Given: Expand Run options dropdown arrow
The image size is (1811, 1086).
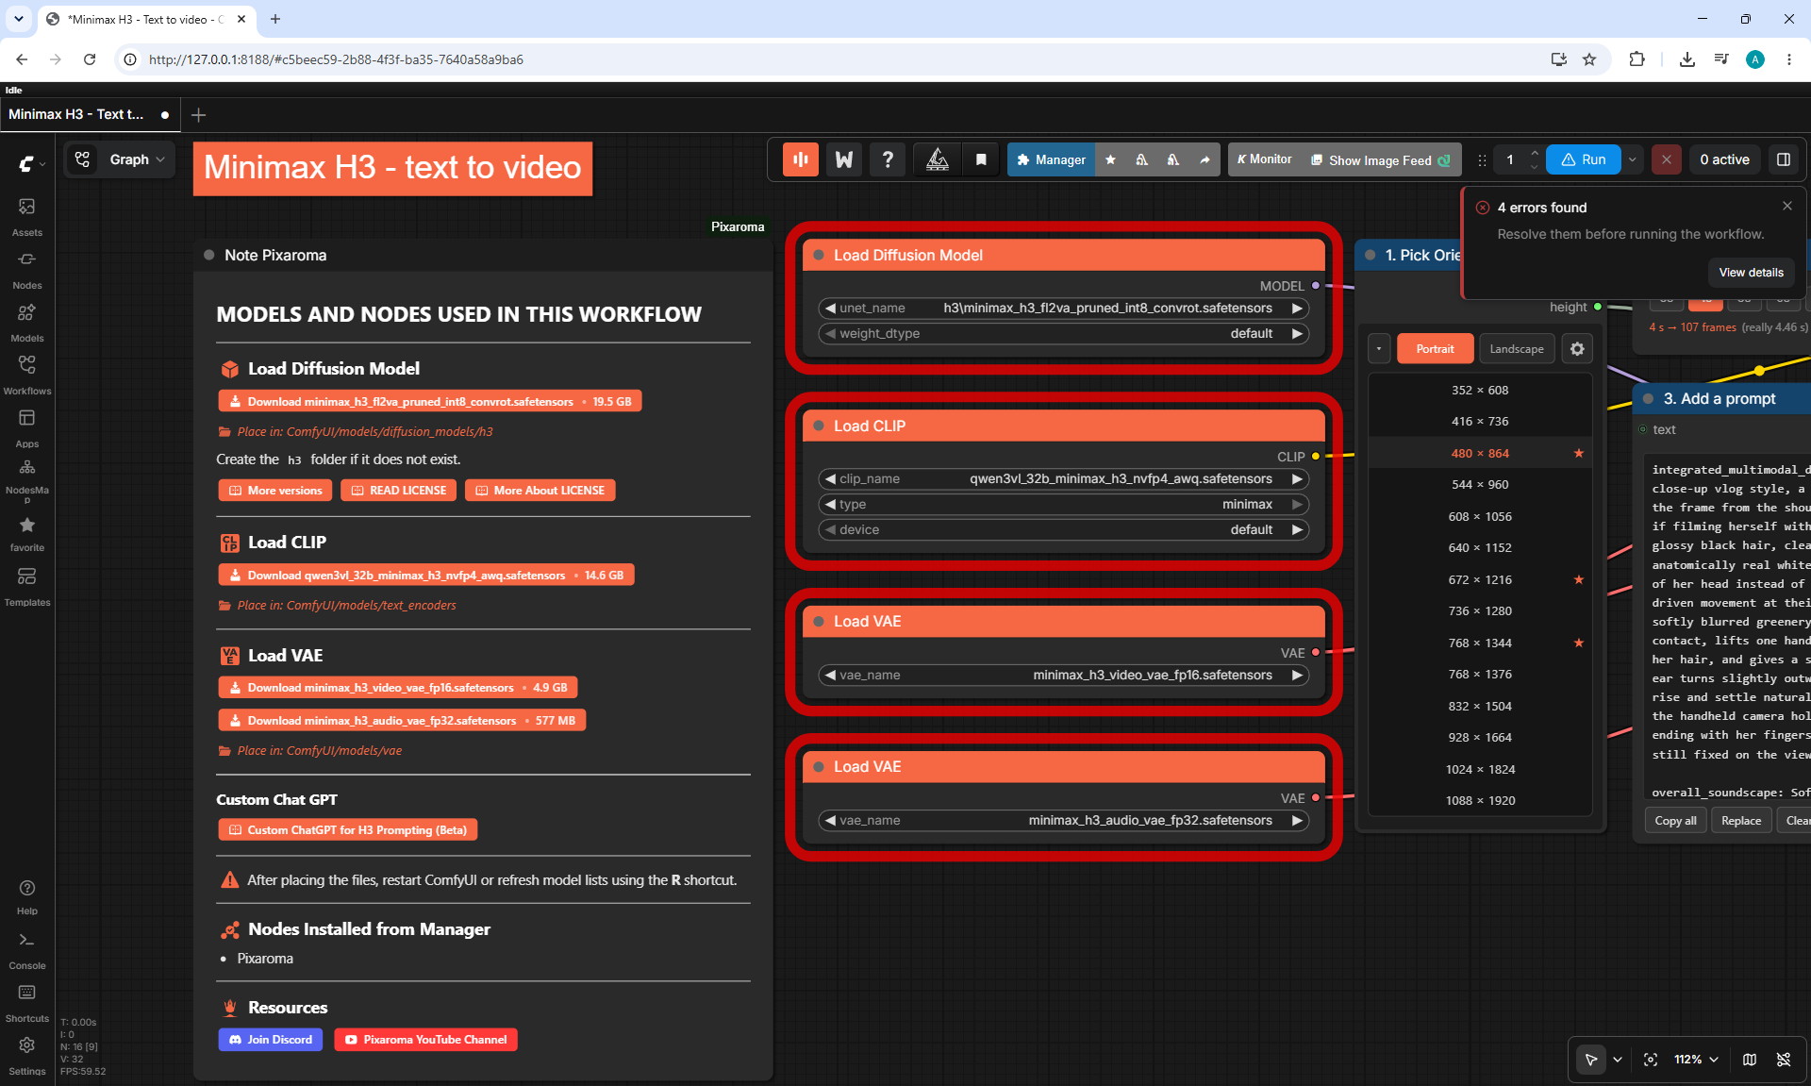Looking at the screenshot, I should [x=1632, y=159].
